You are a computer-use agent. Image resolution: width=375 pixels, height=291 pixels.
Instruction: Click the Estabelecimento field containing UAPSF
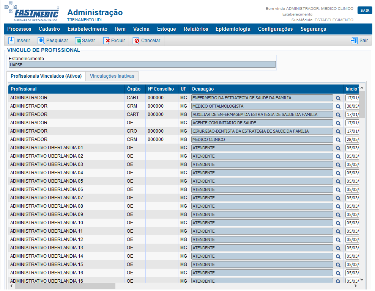tap(142, 65)
